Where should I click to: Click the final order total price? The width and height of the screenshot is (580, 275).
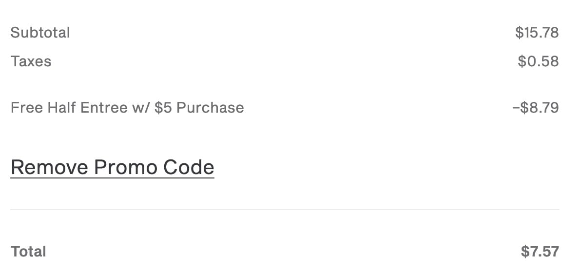point(540,252)
